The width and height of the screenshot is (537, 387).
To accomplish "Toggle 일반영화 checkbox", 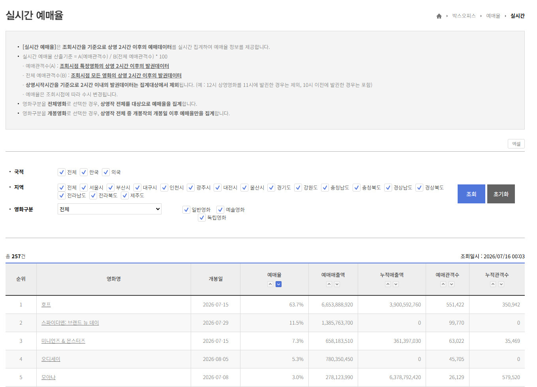I will tap(186, 210).
